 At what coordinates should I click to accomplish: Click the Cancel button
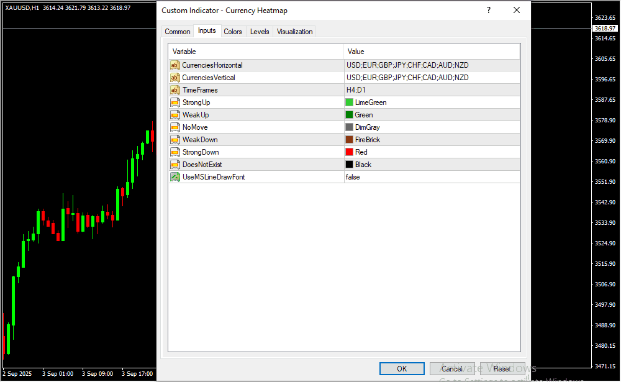coord(451,368)
